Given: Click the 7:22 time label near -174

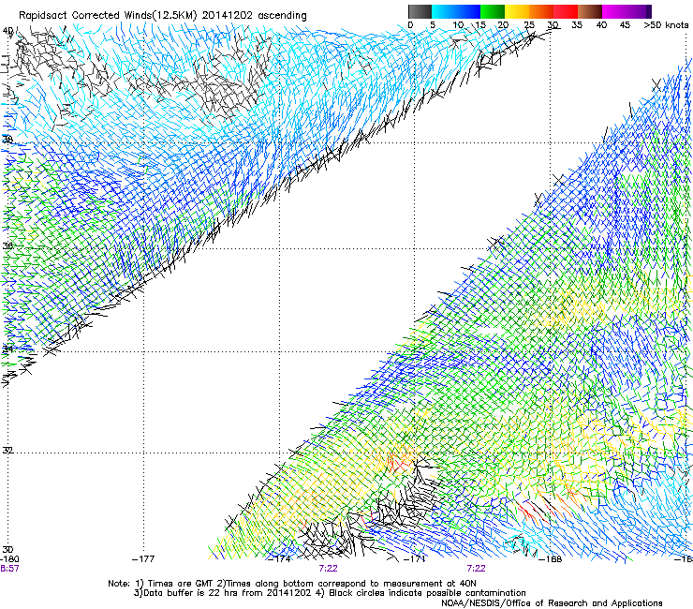Looking at the screenshot, I should 328,569.
